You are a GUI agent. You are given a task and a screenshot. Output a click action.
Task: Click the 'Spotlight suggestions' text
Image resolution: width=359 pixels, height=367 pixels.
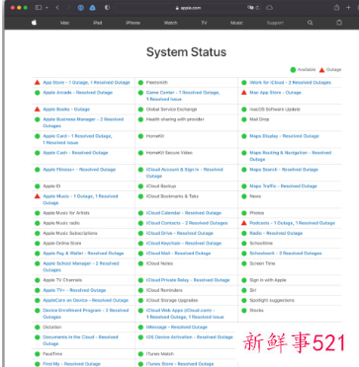click(272, 300)
